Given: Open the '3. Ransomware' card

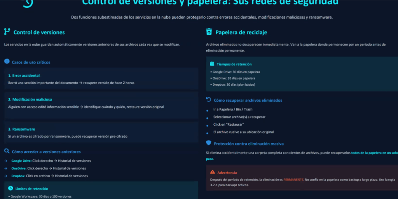Looking at the screenshot, I should pyautogui.click(x=100, y=132).
